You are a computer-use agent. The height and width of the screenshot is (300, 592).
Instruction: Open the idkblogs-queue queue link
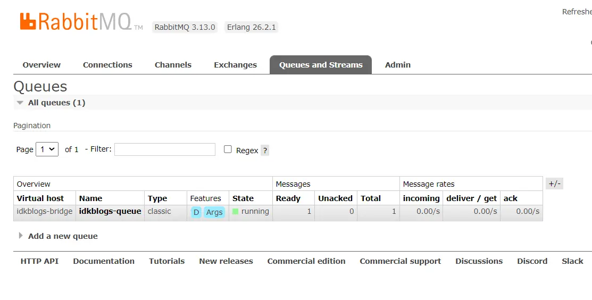110,211
